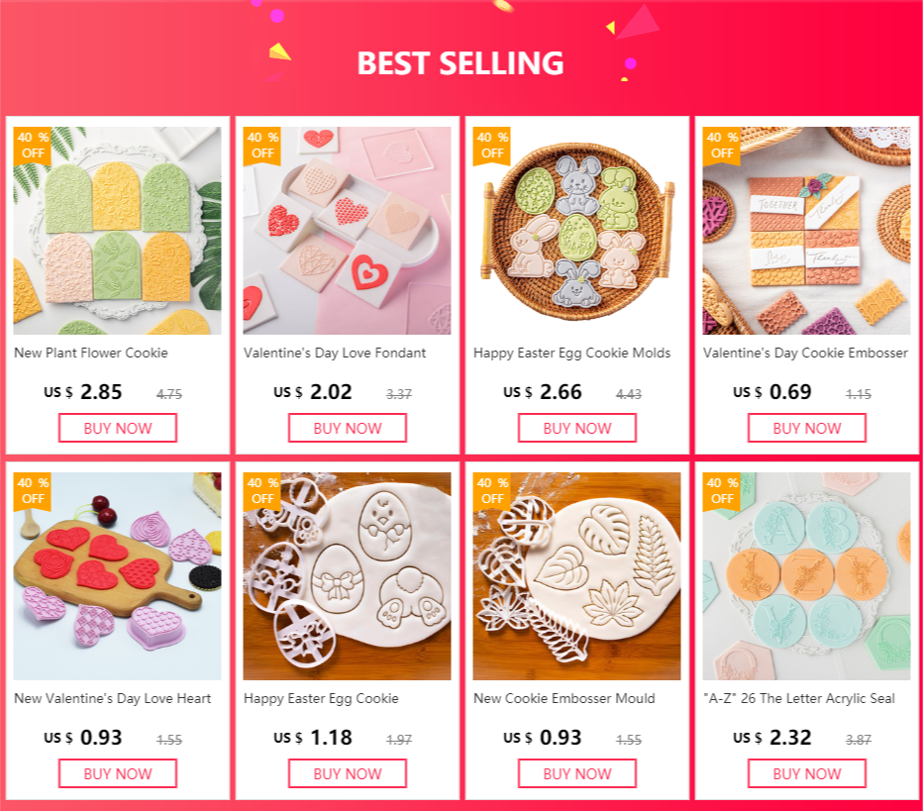Viewport: 923px width, 811px height.
Task: Open the plant flower cookie product image
Action: pos(118,231)
